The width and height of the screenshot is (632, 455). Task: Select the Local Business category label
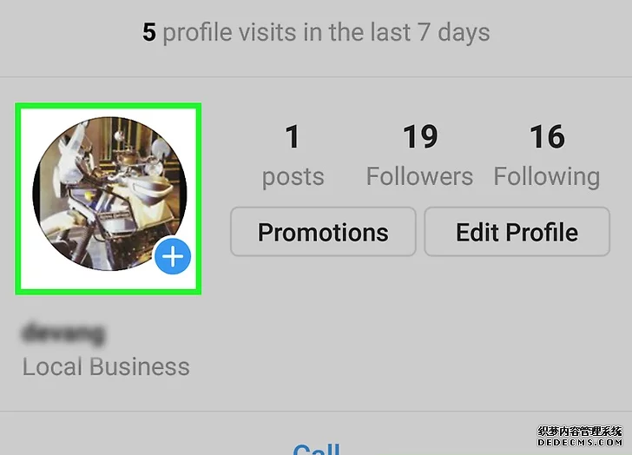(x=106, y=366)
